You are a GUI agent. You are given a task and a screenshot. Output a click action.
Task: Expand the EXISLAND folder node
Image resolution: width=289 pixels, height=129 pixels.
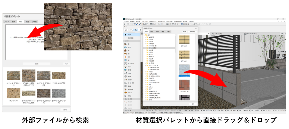point(146,80)
